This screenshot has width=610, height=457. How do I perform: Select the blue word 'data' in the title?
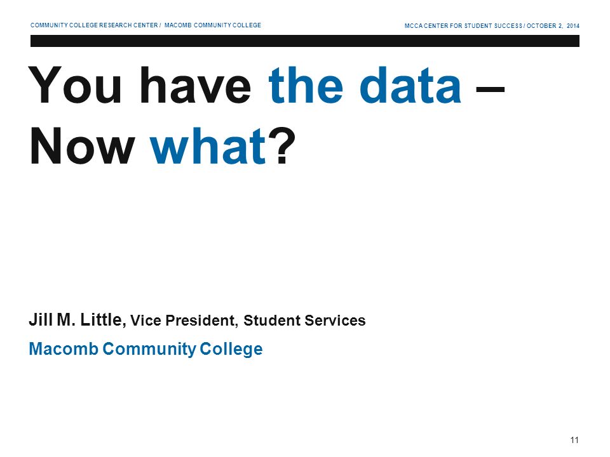[410, 85]
